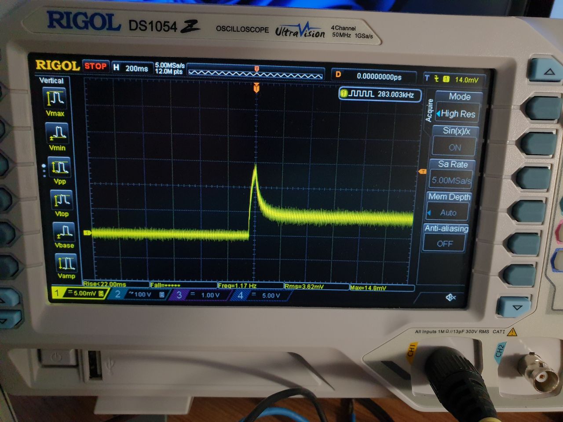563x422 pixels.
Task: Click the channel 1 ground level marker
Action: click(87, 233)
